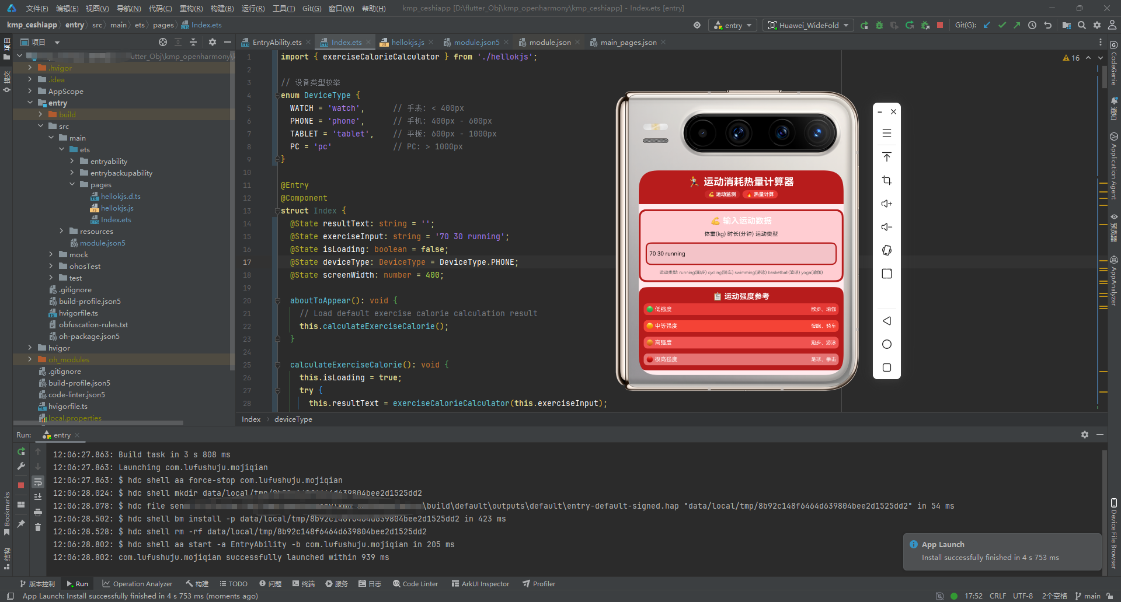Viewport: 1121px width, 602px height.
Task: Show the main Git branch widget
Action: (x=1088, y=596)
